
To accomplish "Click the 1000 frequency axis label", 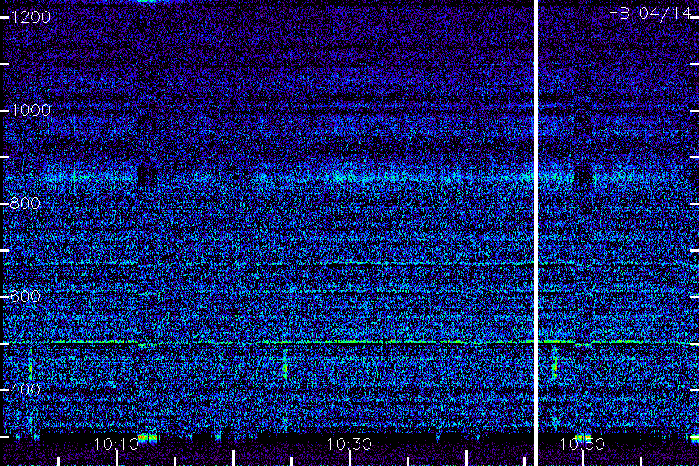I will click(x=30, y=110).
